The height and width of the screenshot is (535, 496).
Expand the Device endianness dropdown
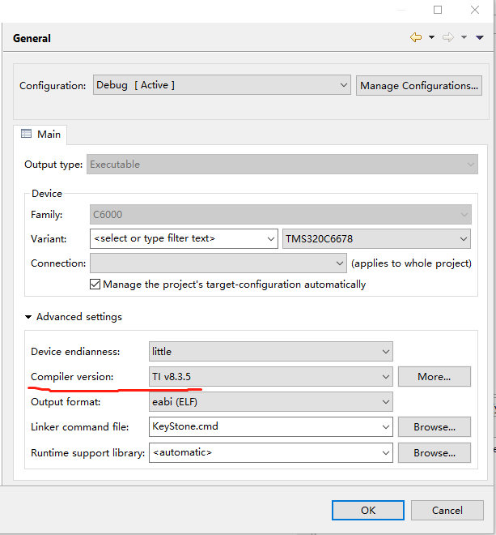271,352
